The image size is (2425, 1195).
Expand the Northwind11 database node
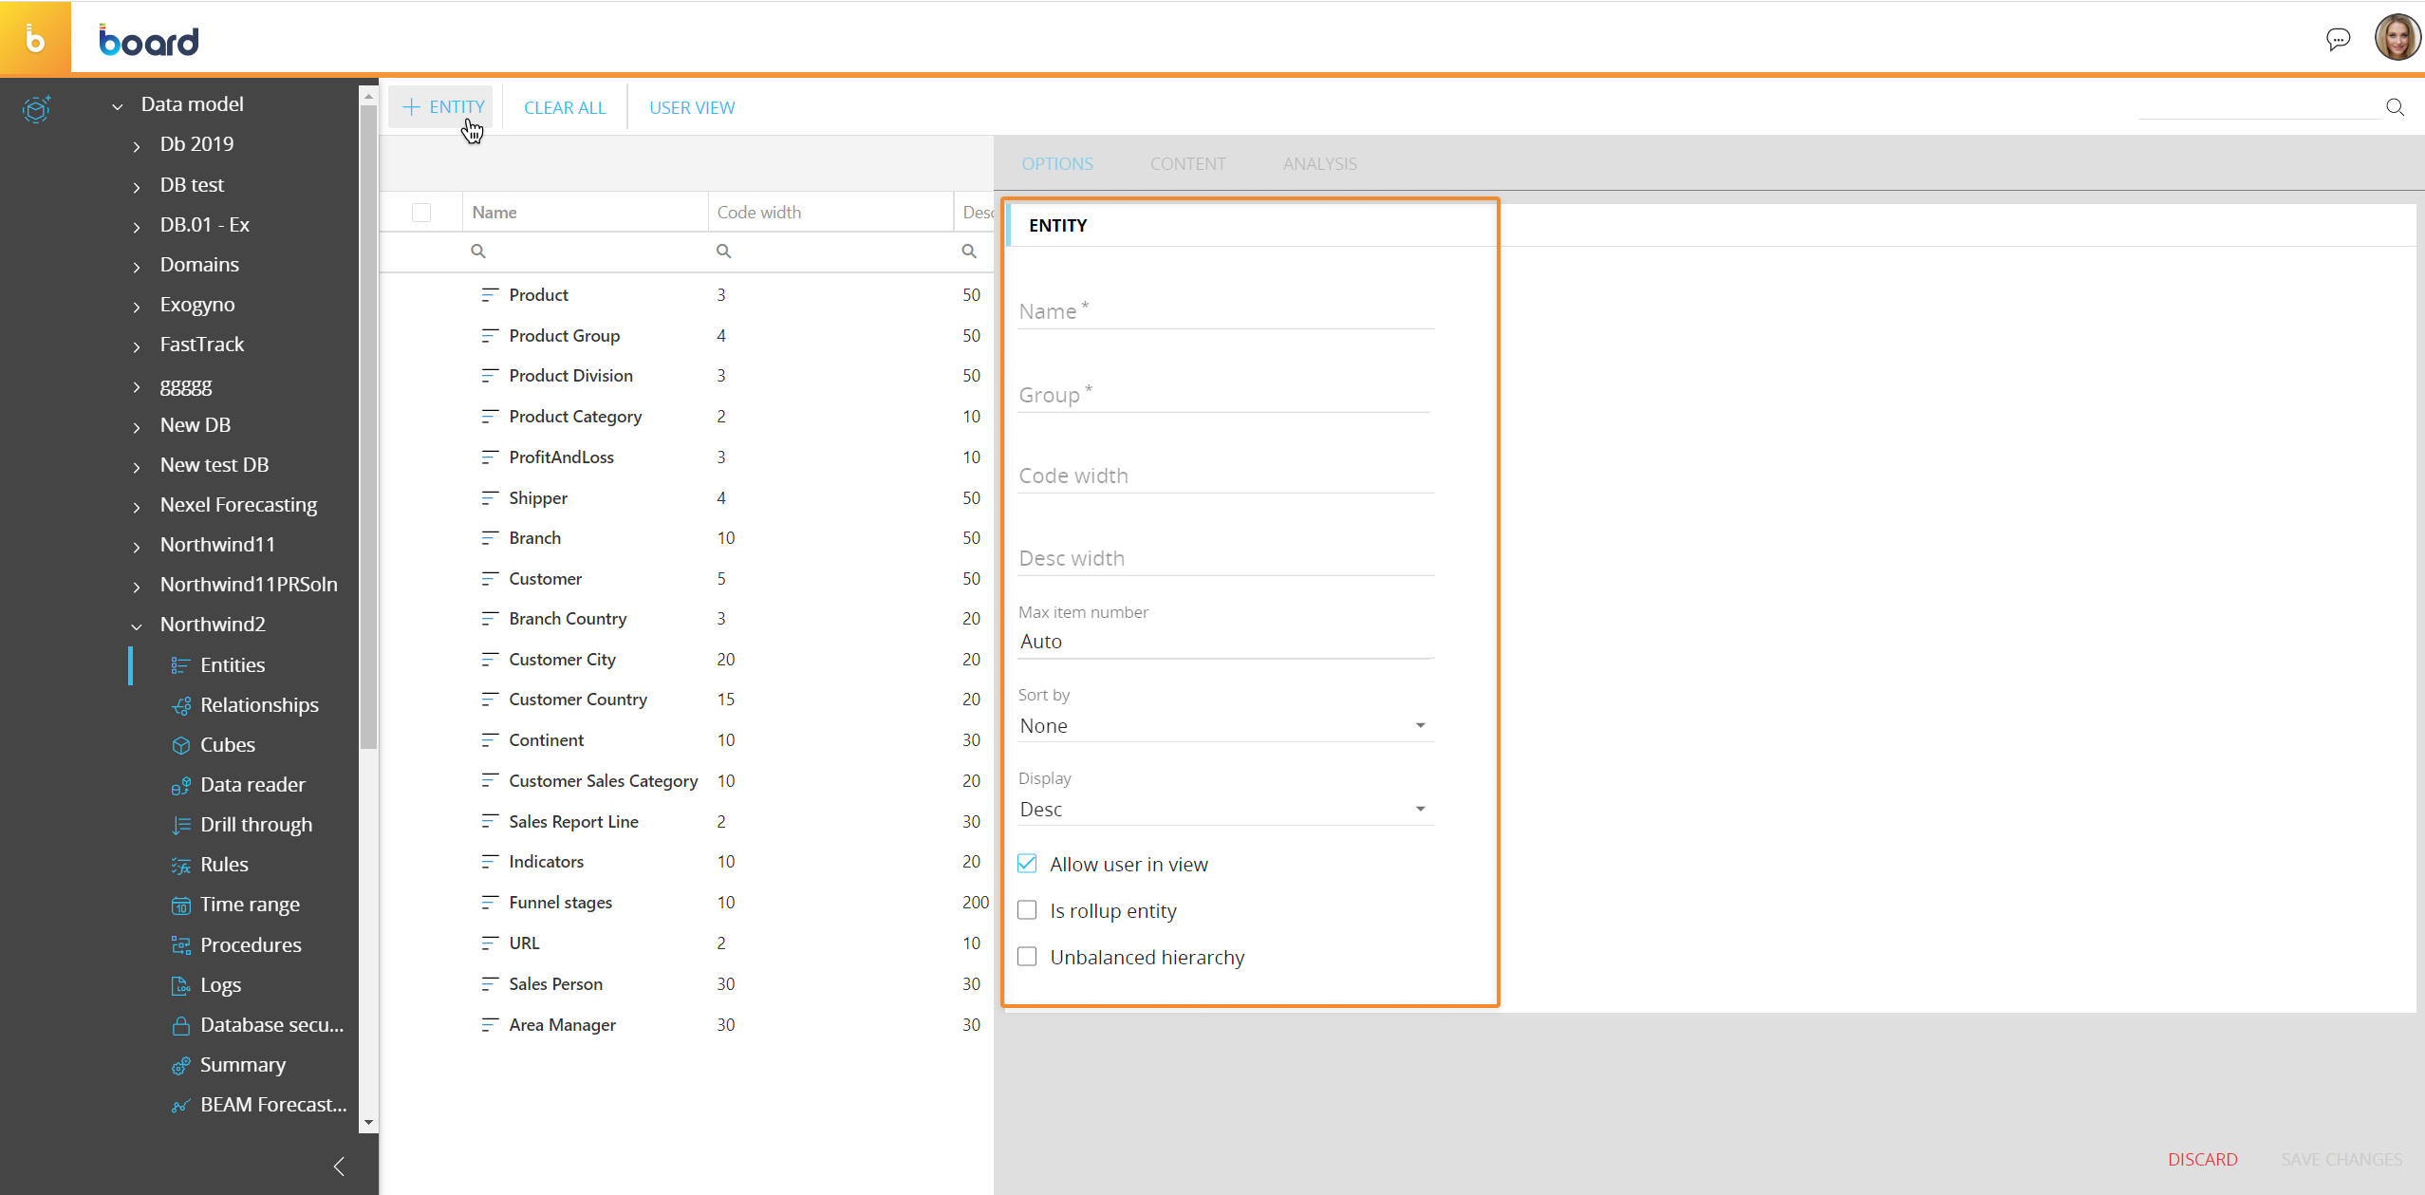(137, 546)
